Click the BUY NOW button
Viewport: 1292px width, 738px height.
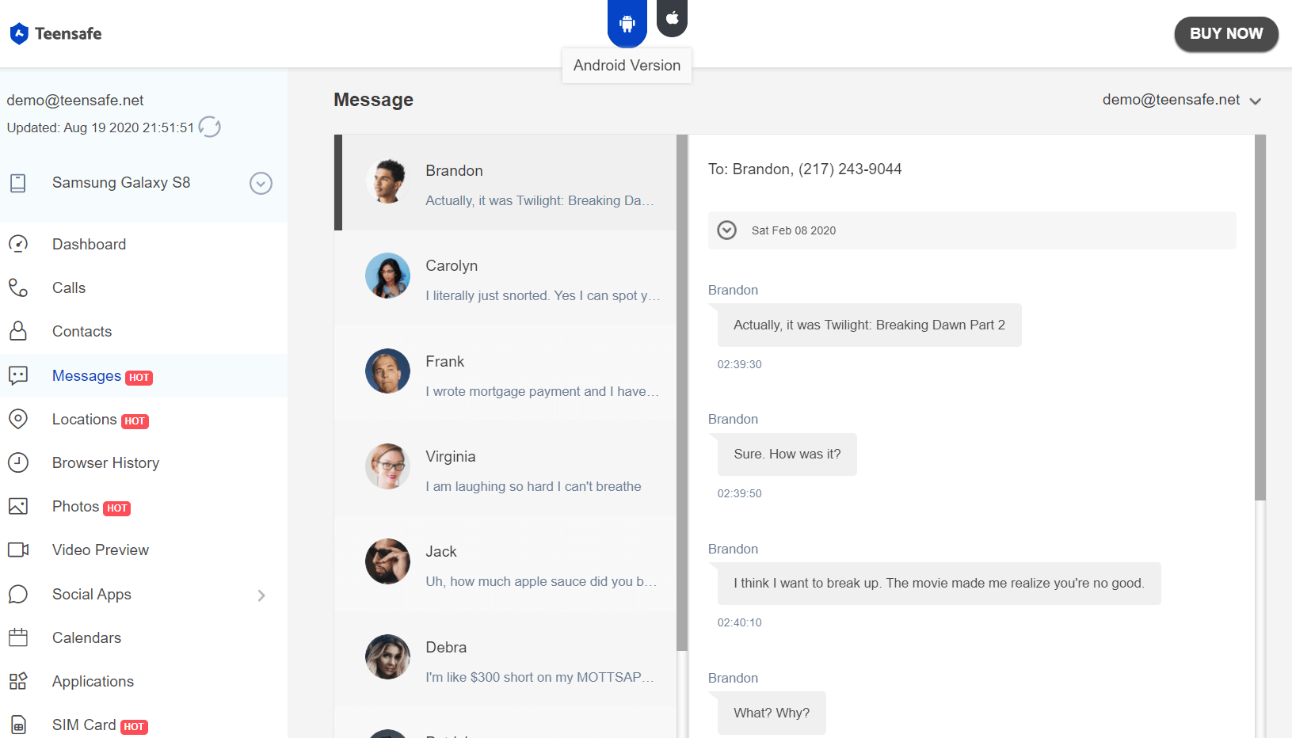(1225, 34)
